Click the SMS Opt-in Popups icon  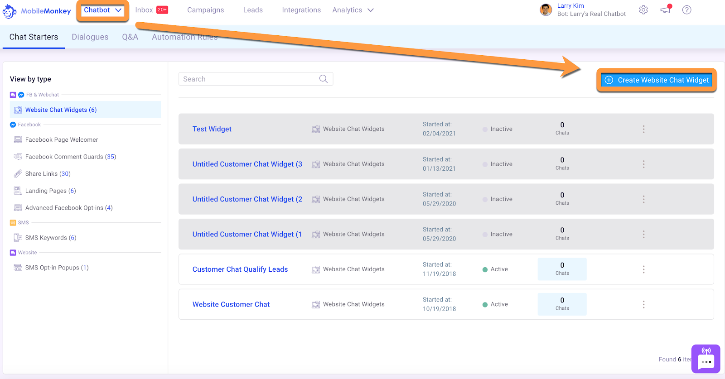18,268
